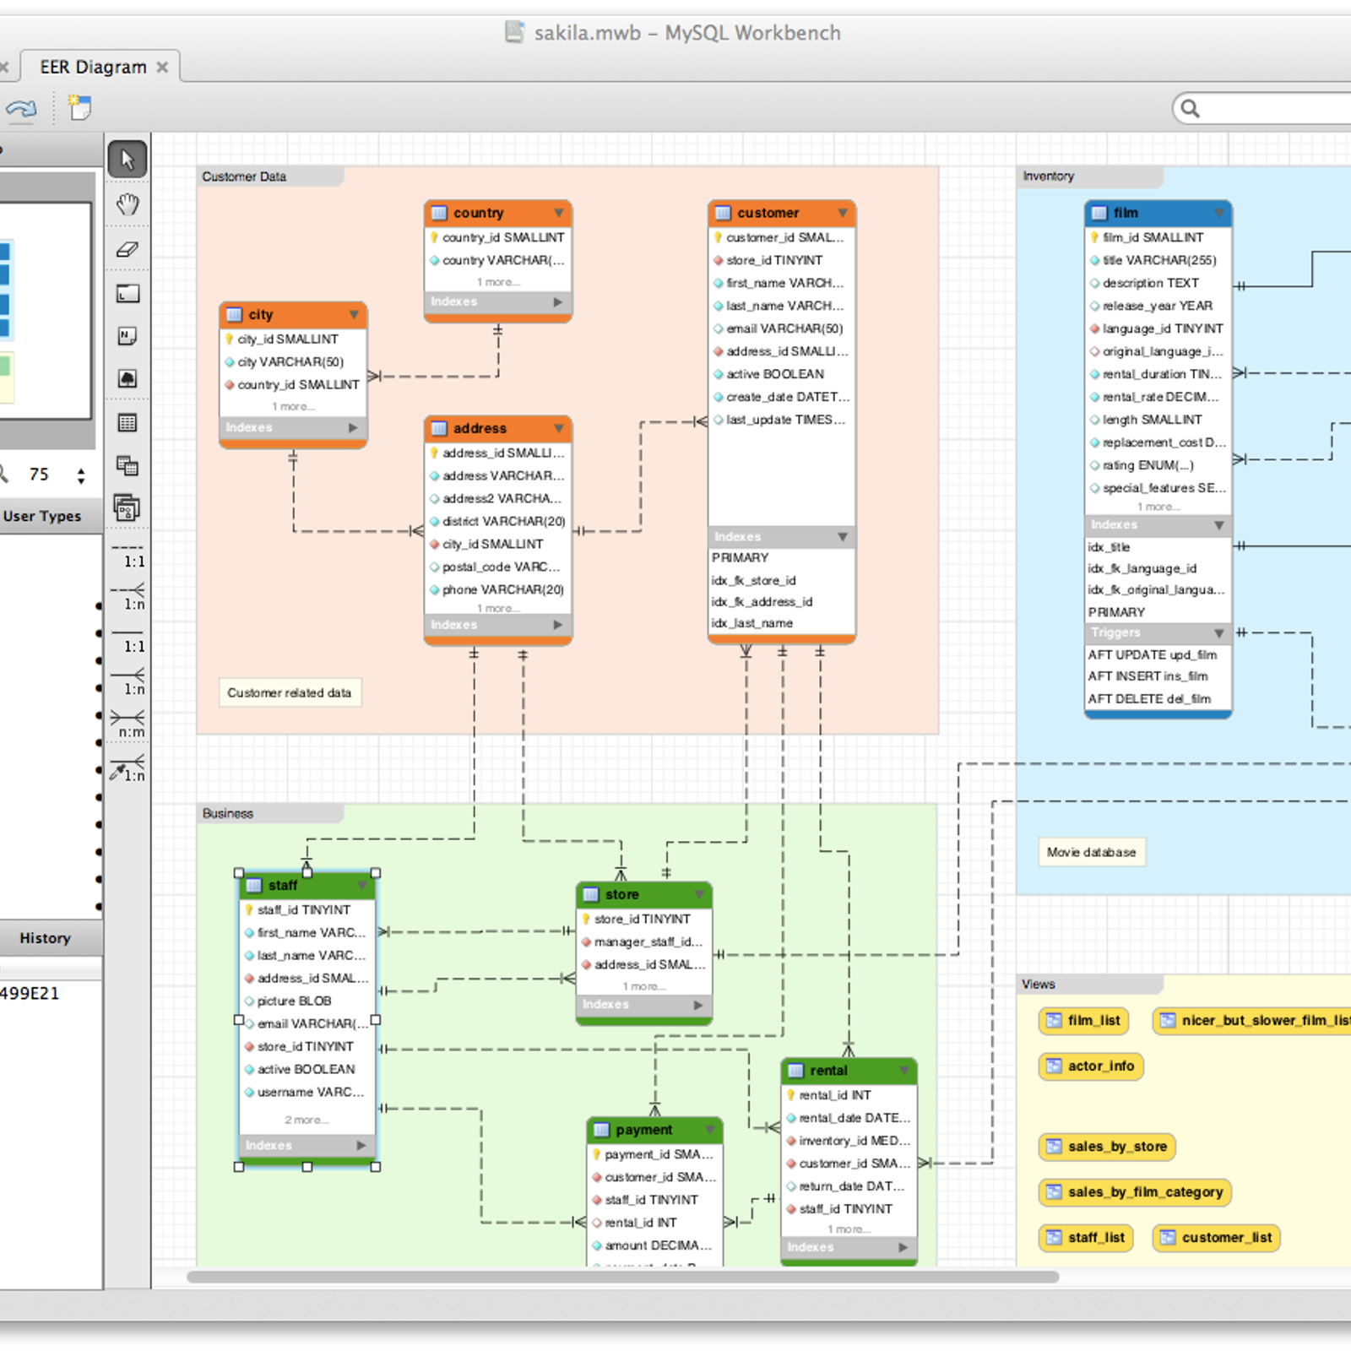The height and width of the screenshot is (1351, 1351).
Task: Select the staff table title
Action: coord(283,885)
